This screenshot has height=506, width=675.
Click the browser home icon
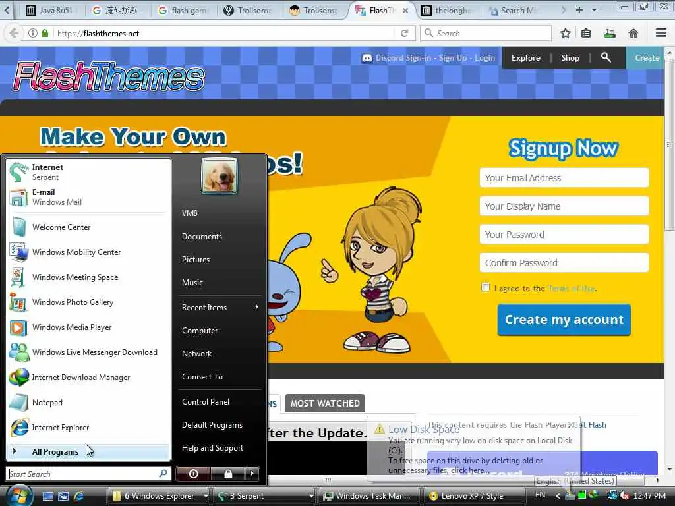coord(633,33)
